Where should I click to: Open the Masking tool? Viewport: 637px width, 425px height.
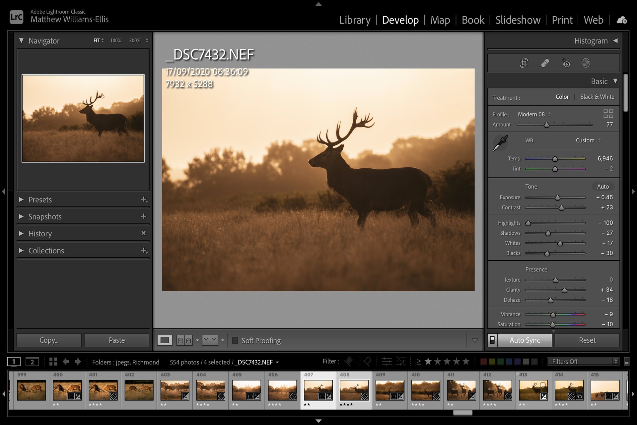586,63
